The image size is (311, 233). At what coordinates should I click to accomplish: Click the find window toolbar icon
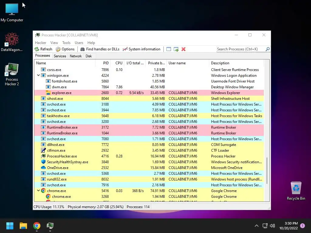(x=169, y=49)
